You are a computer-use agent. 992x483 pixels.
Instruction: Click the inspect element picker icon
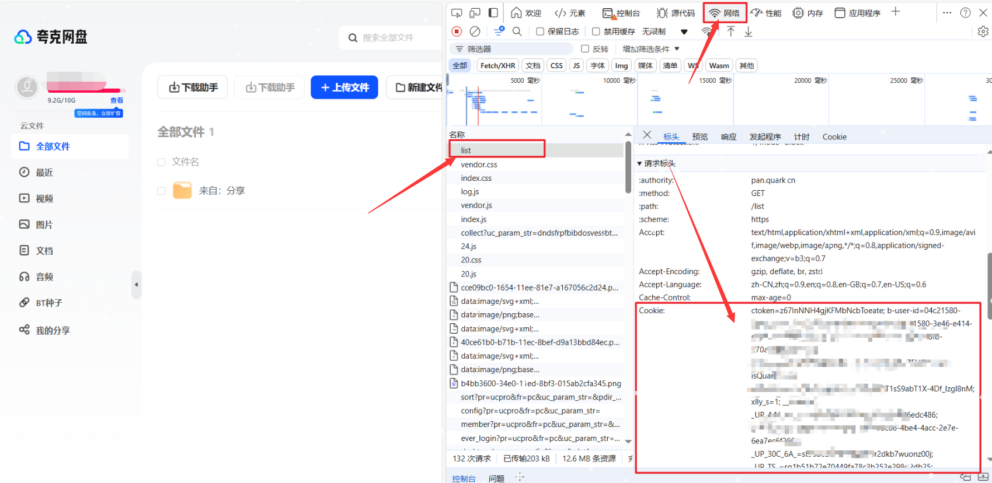(457, 13)
